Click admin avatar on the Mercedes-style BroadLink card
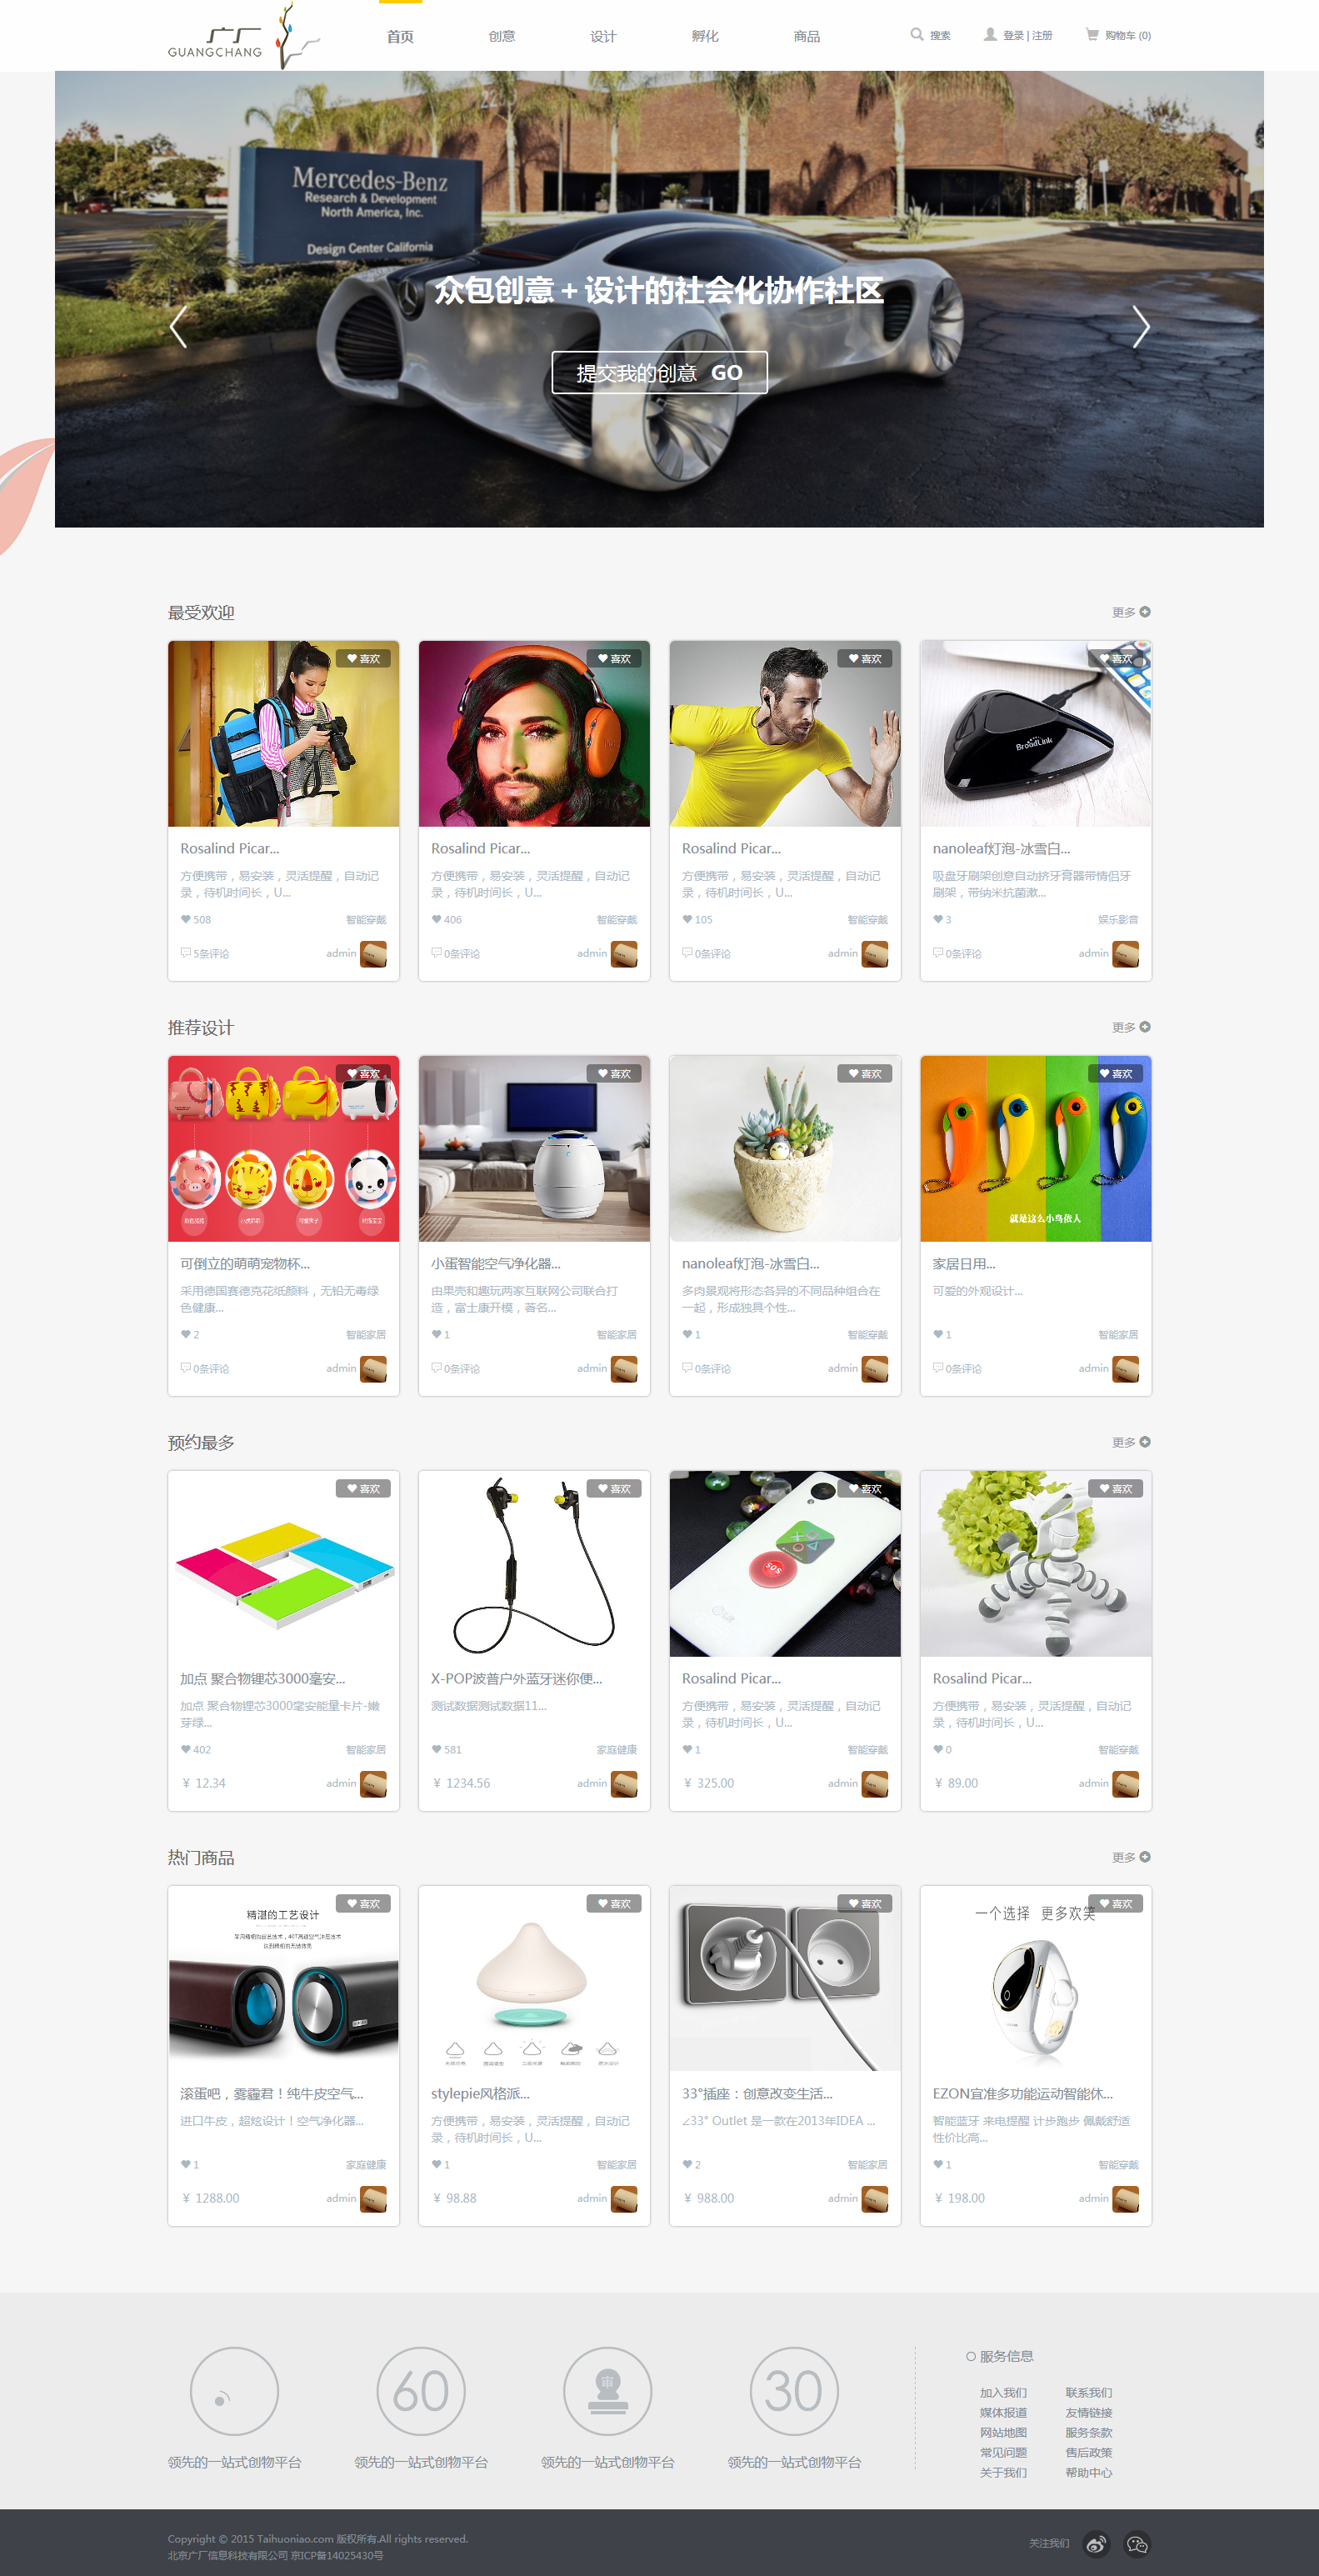 pos(1125,954)
